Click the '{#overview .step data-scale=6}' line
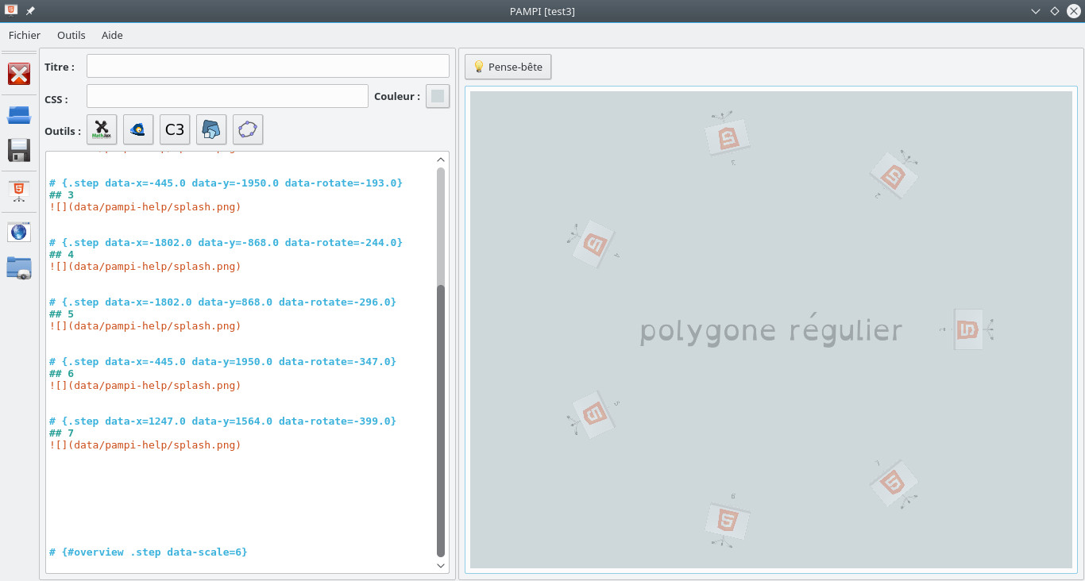The image size is (1085, 581). click(x=148, y=552)
